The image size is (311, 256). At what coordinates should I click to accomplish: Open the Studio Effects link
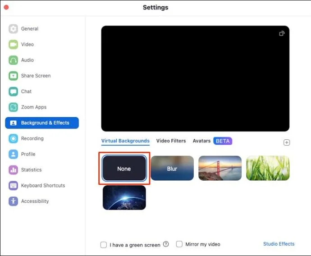click(x=279, y=244)
